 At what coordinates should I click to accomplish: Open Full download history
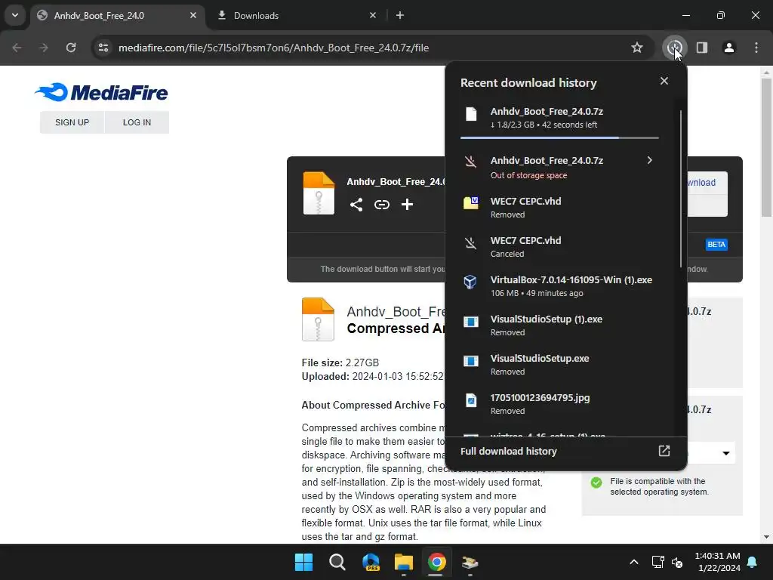tap(565, 452)
